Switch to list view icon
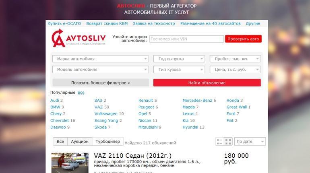 [x=219, y=141]
